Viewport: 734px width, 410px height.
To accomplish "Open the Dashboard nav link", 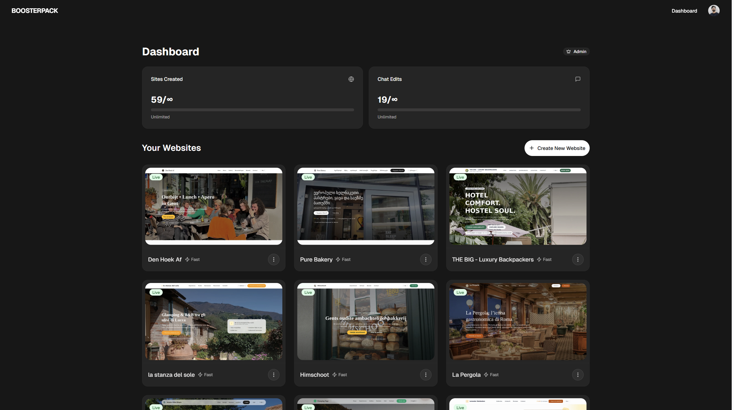I will (684, 11).
